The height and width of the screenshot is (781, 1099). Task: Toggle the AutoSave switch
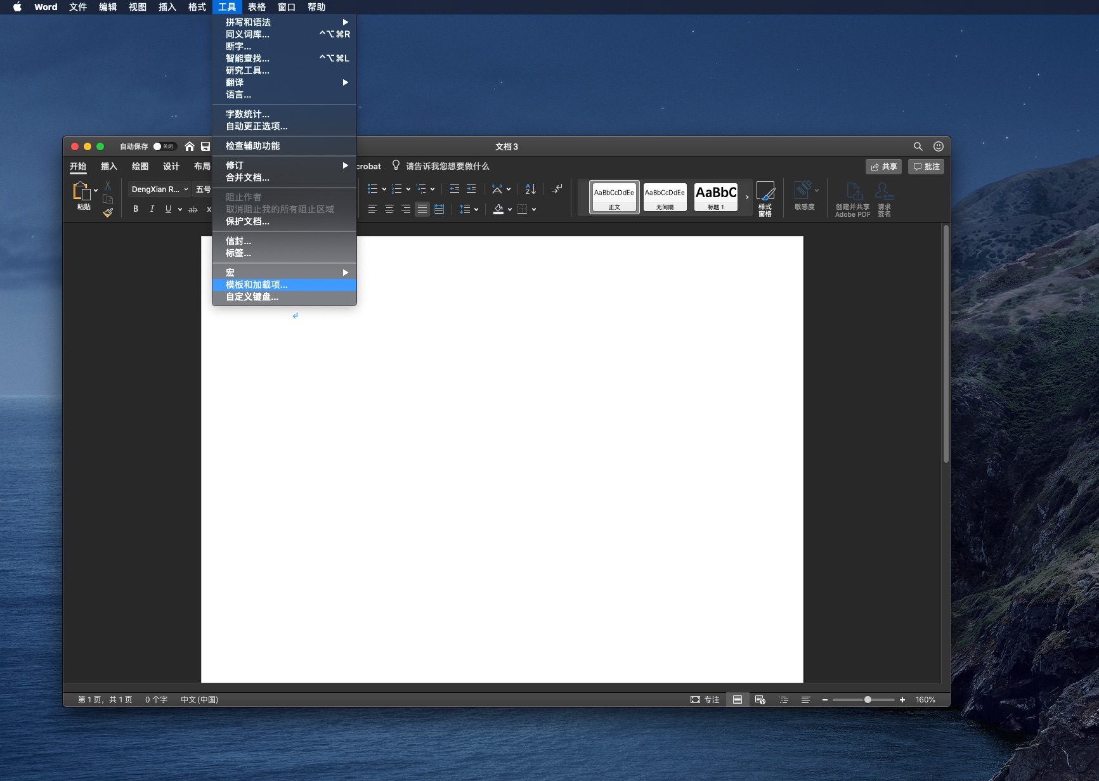coord(164,146)
